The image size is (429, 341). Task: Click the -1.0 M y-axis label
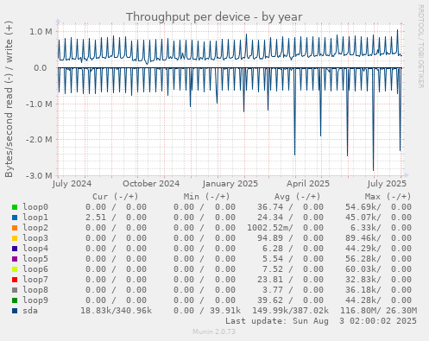click(39, 104)
